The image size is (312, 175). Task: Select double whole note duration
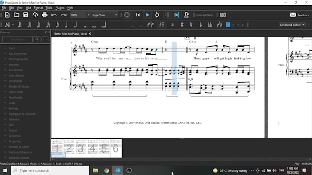(x=95, y=27)
